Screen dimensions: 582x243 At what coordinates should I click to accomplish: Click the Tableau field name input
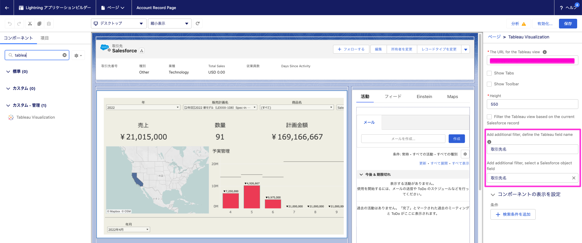point(532,149)
